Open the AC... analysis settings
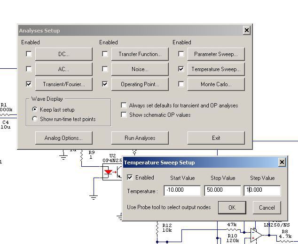 64,69
